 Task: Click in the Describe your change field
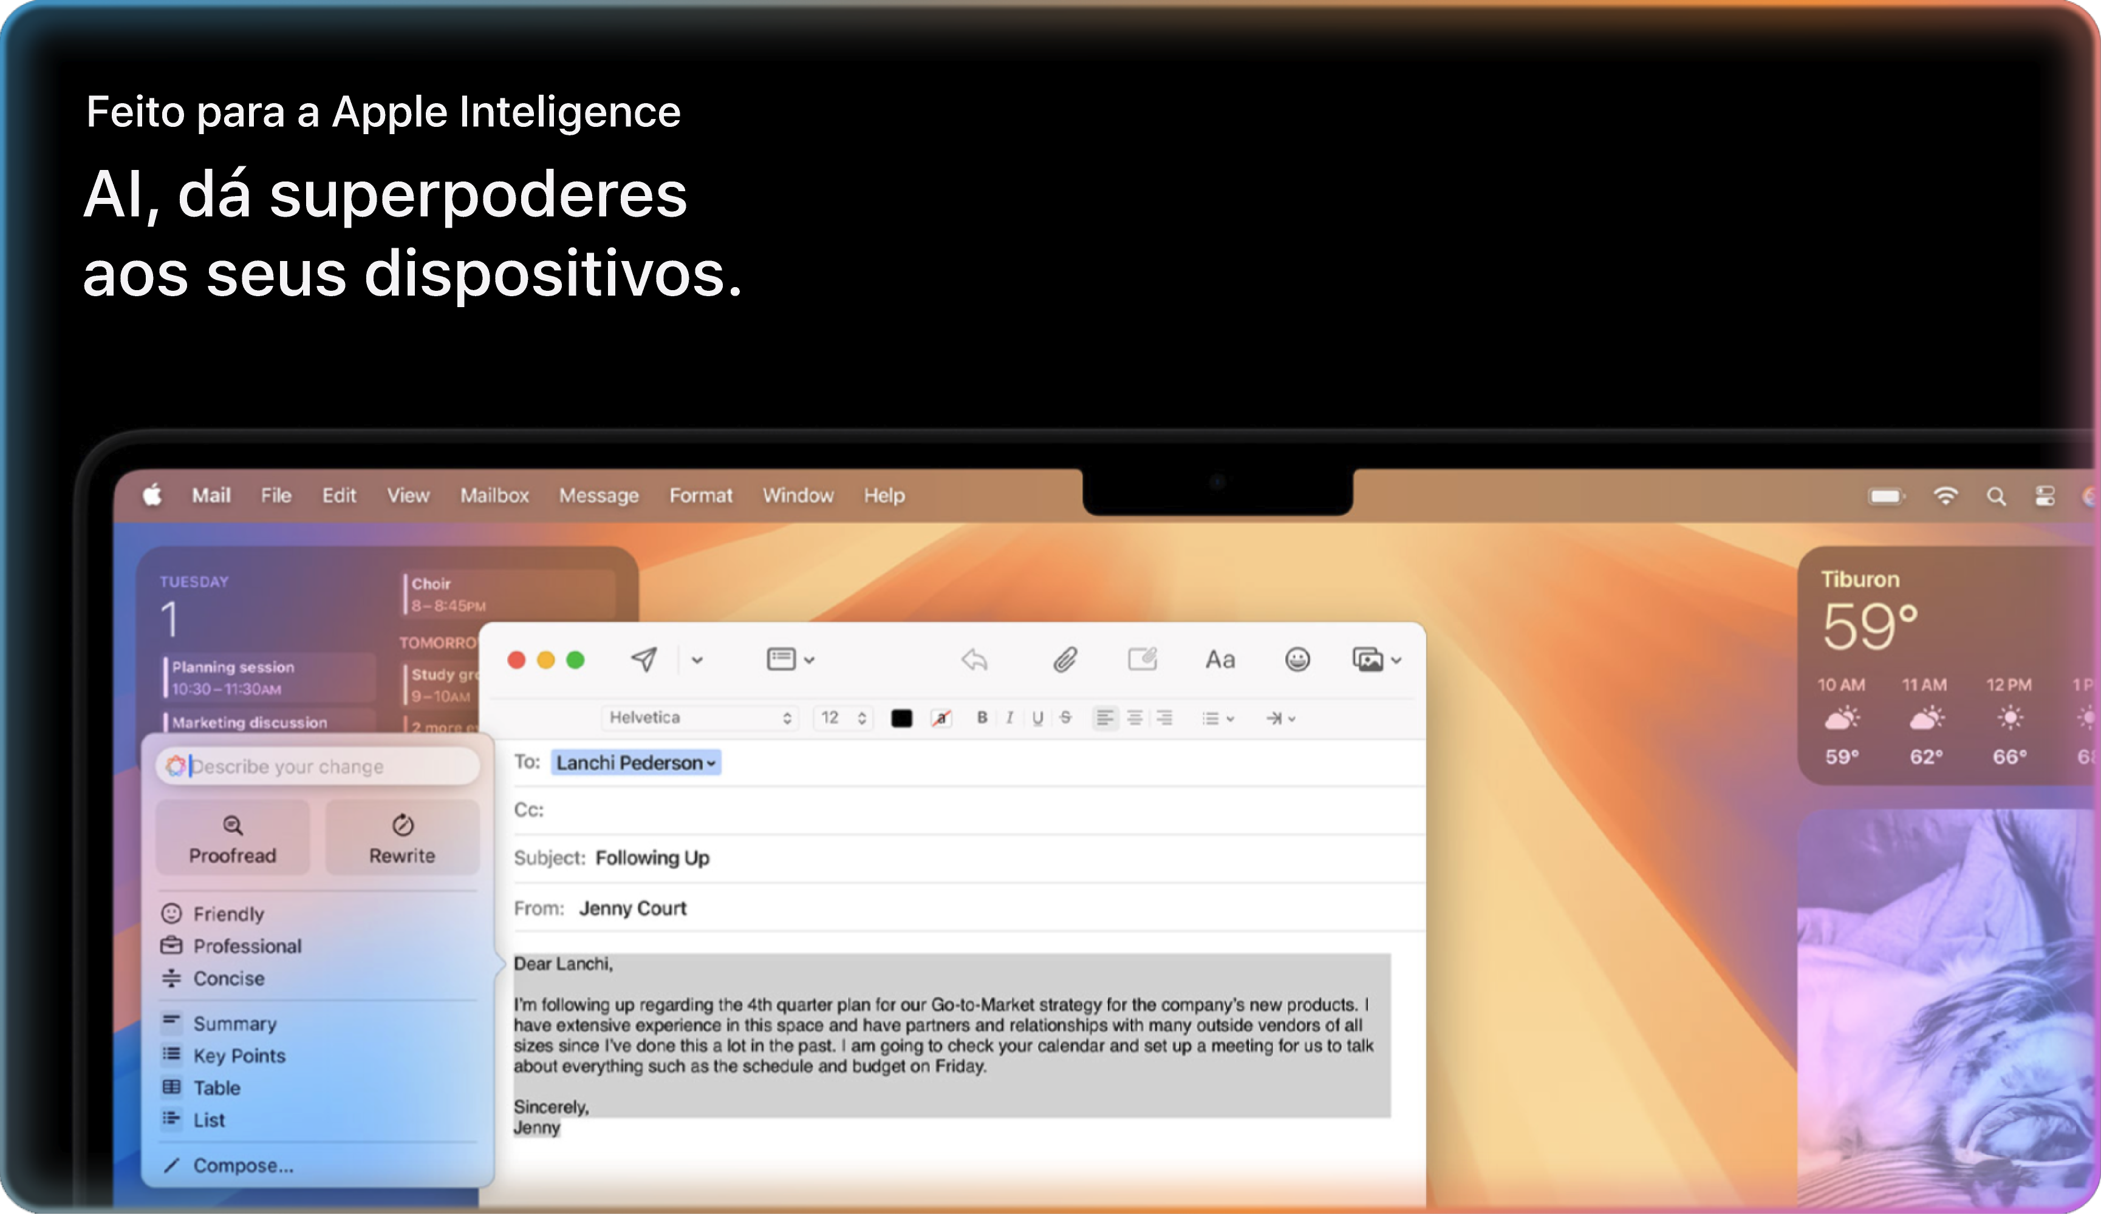[318, 765]
